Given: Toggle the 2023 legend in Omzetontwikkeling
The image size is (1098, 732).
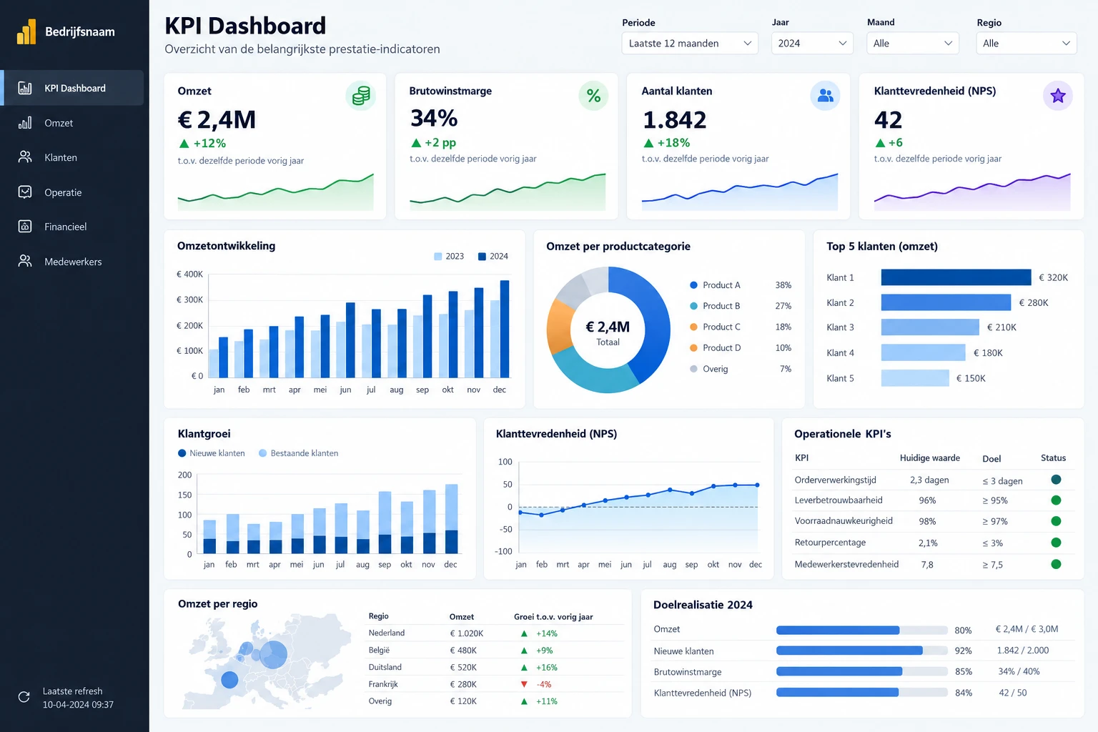Looking at the screenshot, I should (x=449, y=256).
